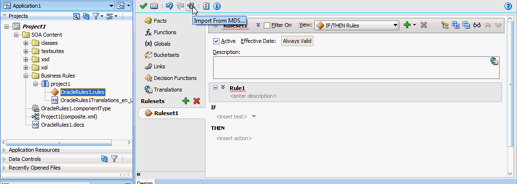Click the grey delete X in Ruleset1 toolbar
The width and height of the screenshot is (517, 184).
pos(424,25)
